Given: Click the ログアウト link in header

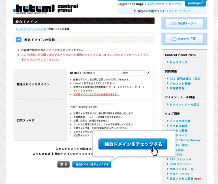Looking at the screenshot, I should 175,4.
